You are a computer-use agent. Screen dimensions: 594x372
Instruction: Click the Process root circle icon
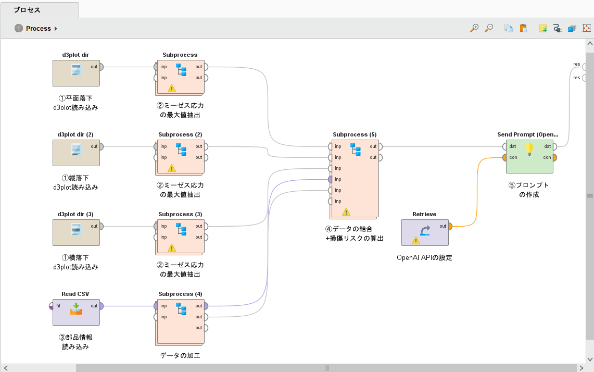click(19, 28)
